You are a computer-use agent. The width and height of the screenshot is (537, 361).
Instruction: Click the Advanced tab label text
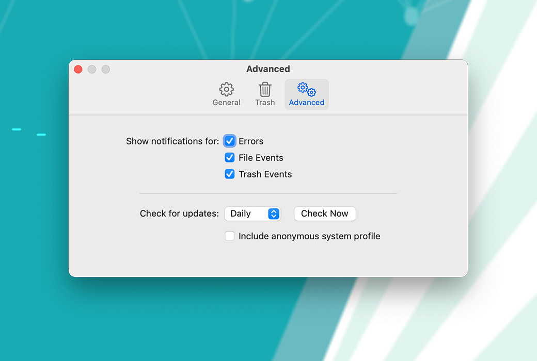point(307,103)
